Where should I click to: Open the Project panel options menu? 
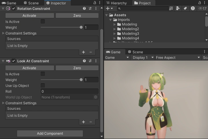coord(205,3)
